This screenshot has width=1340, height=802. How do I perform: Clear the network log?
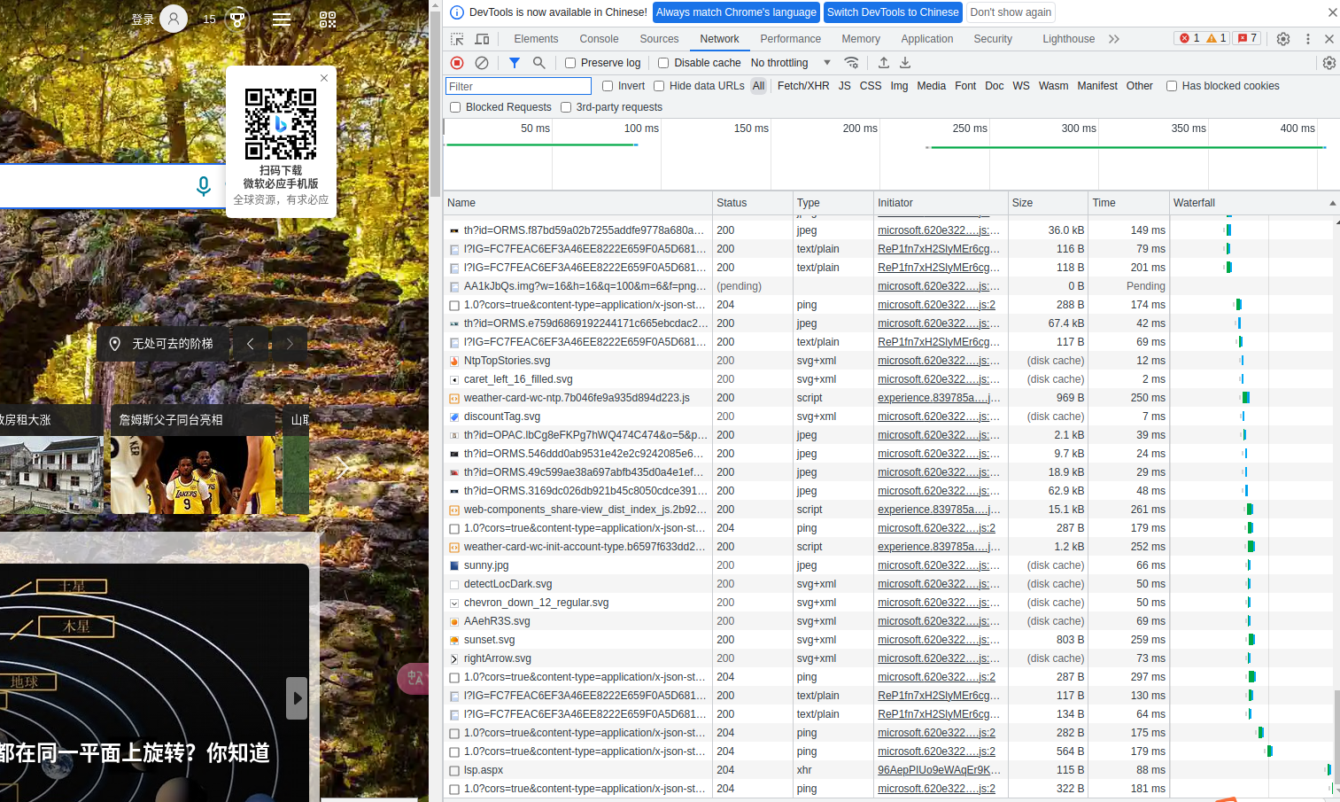(x=482, y=63)
